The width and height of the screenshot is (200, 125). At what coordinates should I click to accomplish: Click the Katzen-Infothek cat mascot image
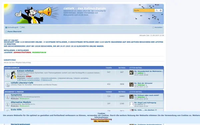click(13, 75)
